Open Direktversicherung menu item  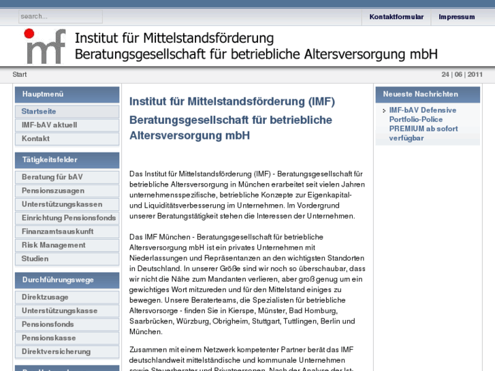[67, 351]
